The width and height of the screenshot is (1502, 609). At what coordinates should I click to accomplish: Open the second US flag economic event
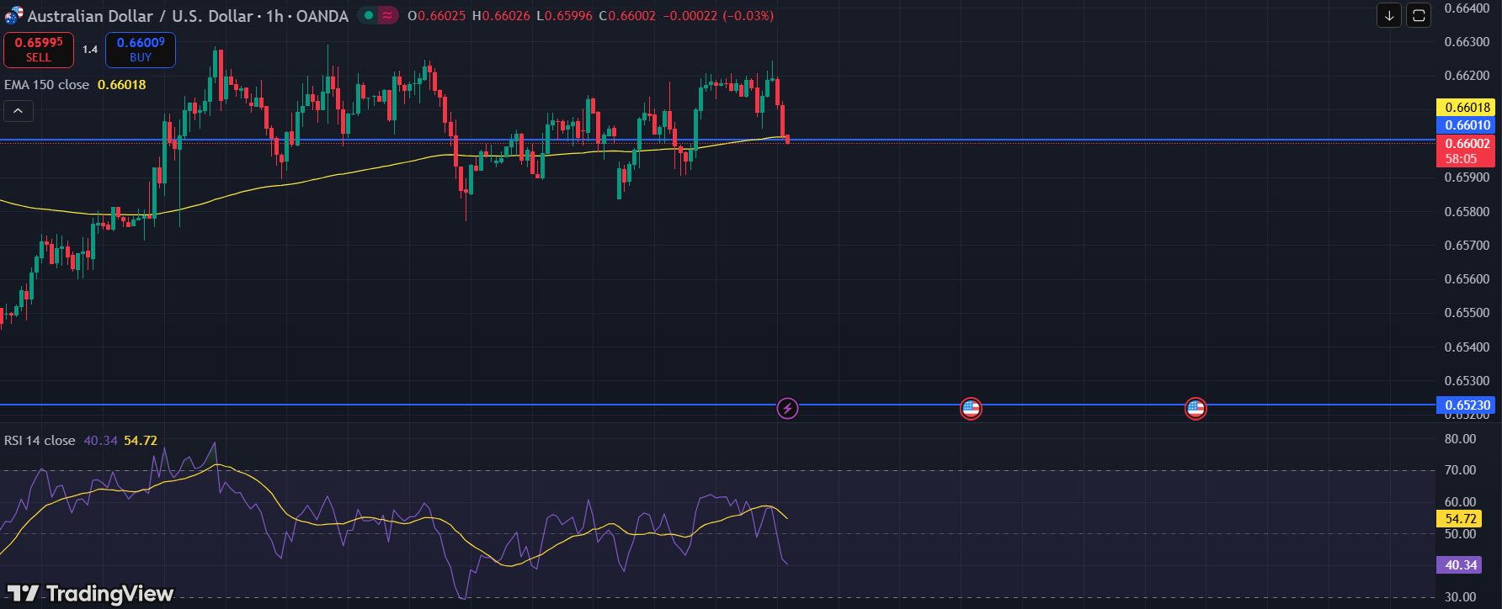[1196, 409]
